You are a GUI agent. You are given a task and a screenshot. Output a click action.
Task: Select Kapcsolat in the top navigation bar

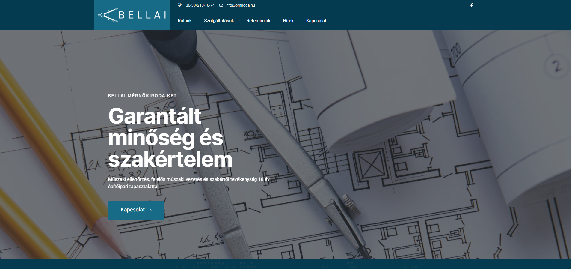click(316, 21)
